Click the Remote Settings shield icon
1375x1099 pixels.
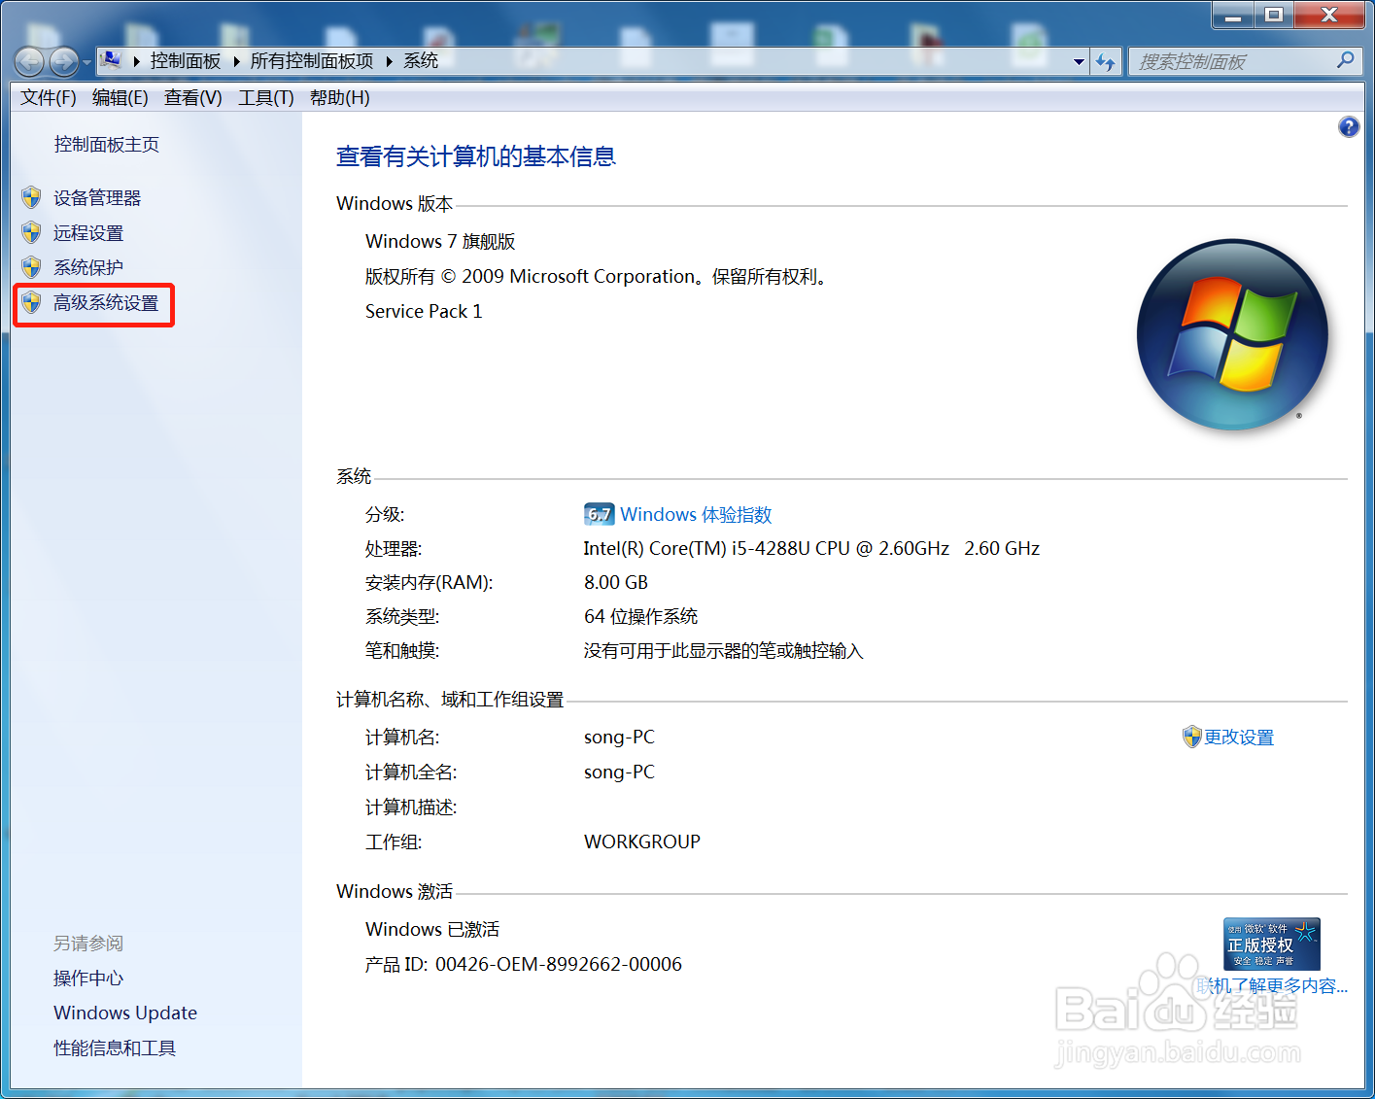click(31, 232)
